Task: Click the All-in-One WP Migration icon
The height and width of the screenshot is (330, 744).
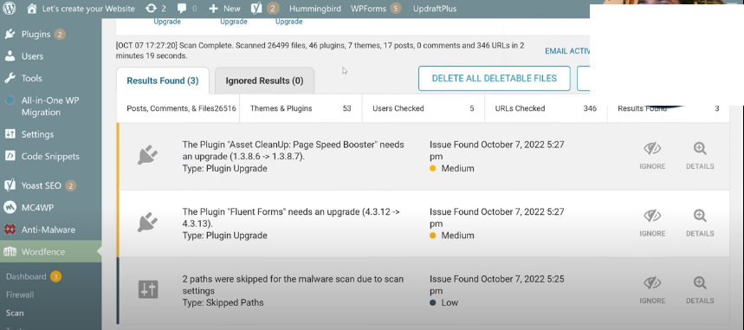Action: click(x=10, y=100)
